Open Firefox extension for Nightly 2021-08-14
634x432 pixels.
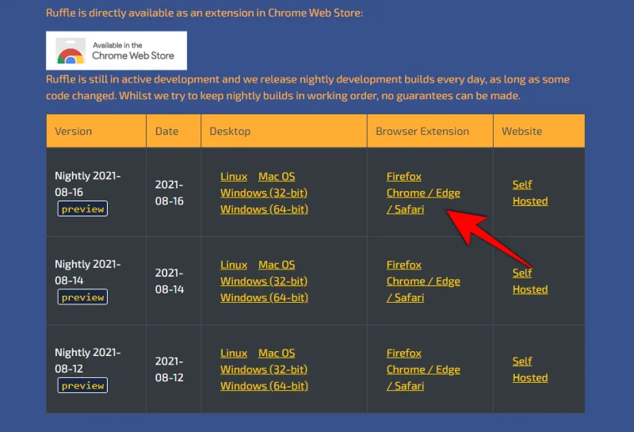404,265
